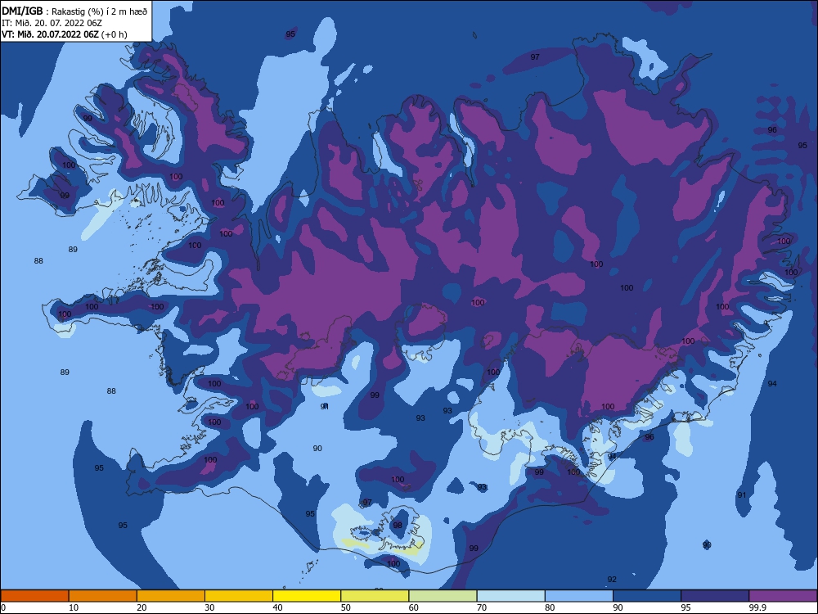Viewport: 818px width, 614px height.
Task: Click the '10' label on the legend scale
Action: [x=74, y=607]
